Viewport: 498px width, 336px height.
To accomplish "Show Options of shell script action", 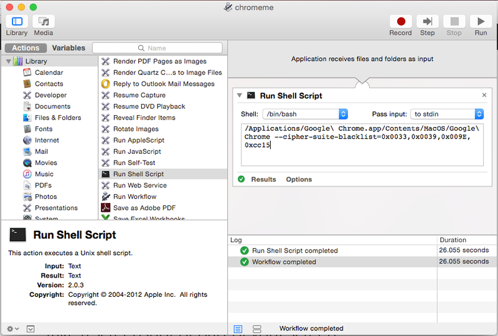I will coord(299,179).
